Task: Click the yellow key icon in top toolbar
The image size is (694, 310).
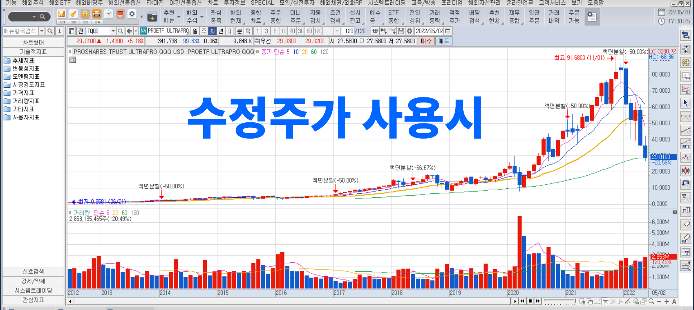Action: tap(73, 14)
